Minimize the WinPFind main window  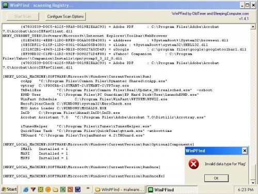coord(242,5)
